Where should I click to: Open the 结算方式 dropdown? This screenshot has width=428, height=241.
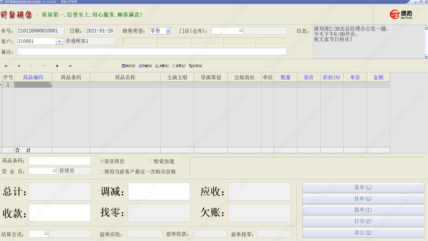pyautogui.click(x=46, y=233)
